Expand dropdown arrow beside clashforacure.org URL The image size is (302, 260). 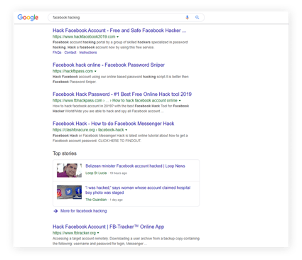[x=126, y=130]
